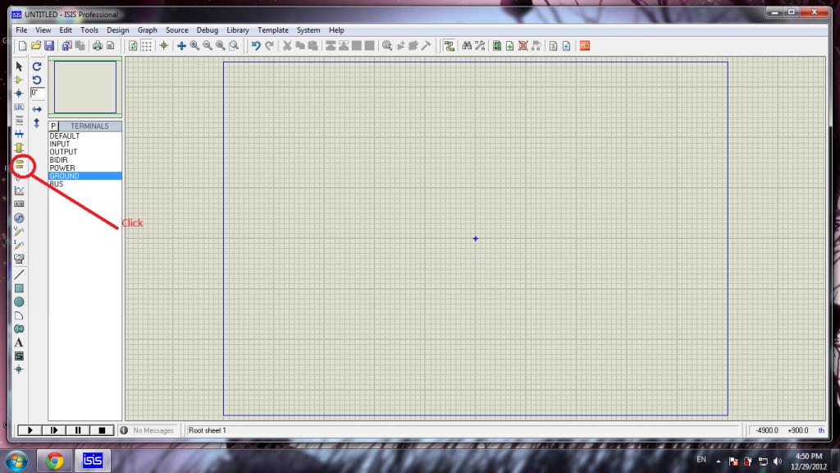Select the 2D Line drawing tool

pos(19,274)
